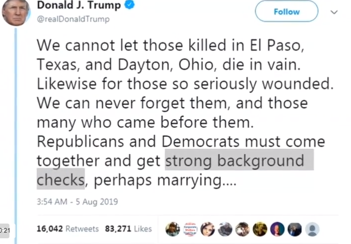
Task: Click the blue verified badge
Action: pyautogui.click(x=129, y=4)
